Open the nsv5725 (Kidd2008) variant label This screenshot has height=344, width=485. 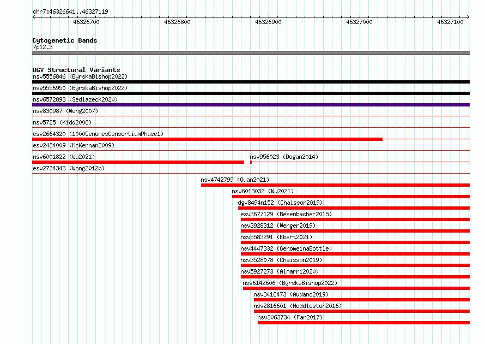click(62, 122)
